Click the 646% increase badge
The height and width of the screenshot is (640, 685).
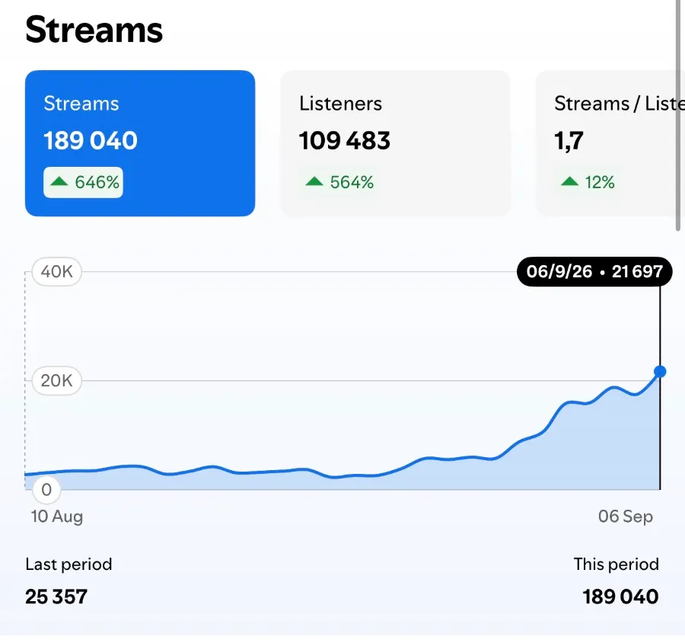pyautogui.click(x=83, y=182)
